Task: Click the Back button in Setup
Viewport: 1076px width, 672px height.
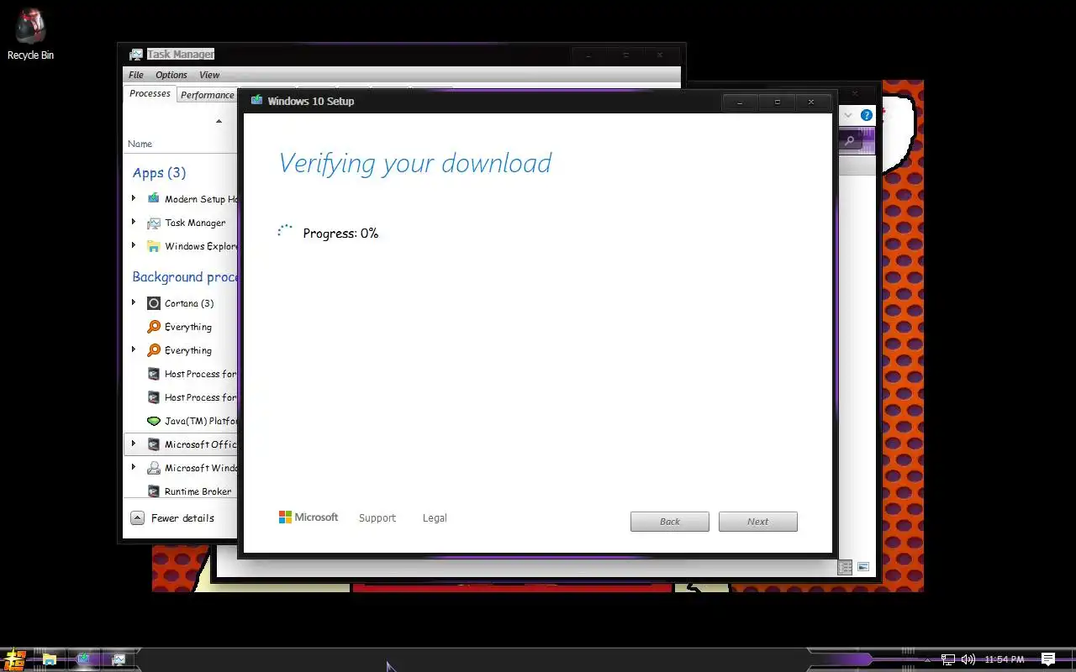Action: click(670, 522)
